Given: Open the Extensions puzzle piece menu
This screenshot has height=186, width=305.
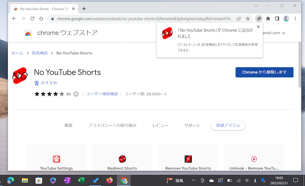Looking at the screenshot, I should [268, 18].
